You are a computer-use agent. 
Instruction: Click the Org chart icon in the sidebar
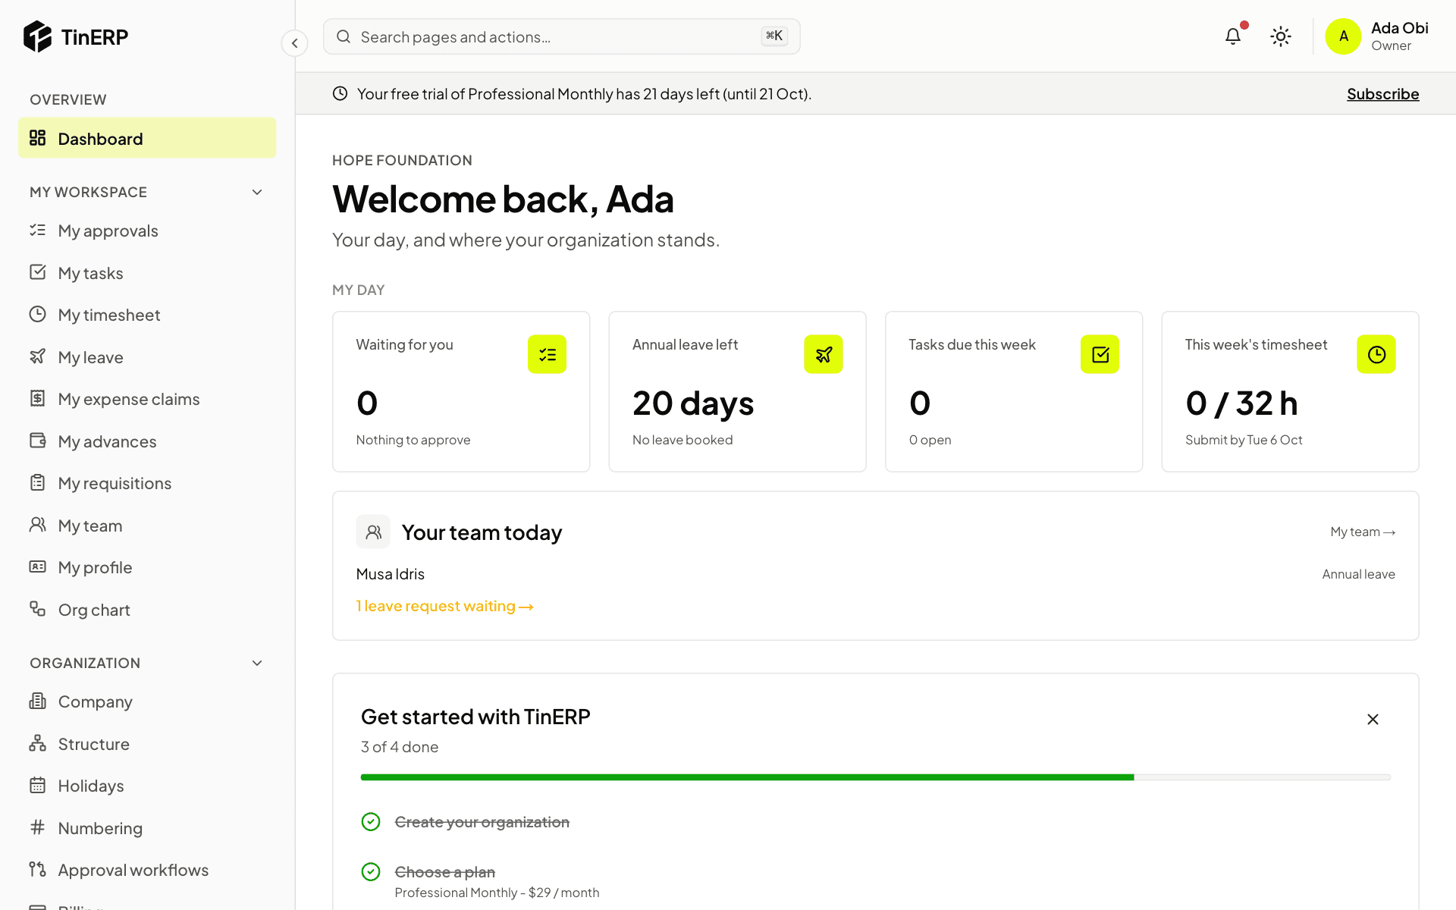pos(37,609)
